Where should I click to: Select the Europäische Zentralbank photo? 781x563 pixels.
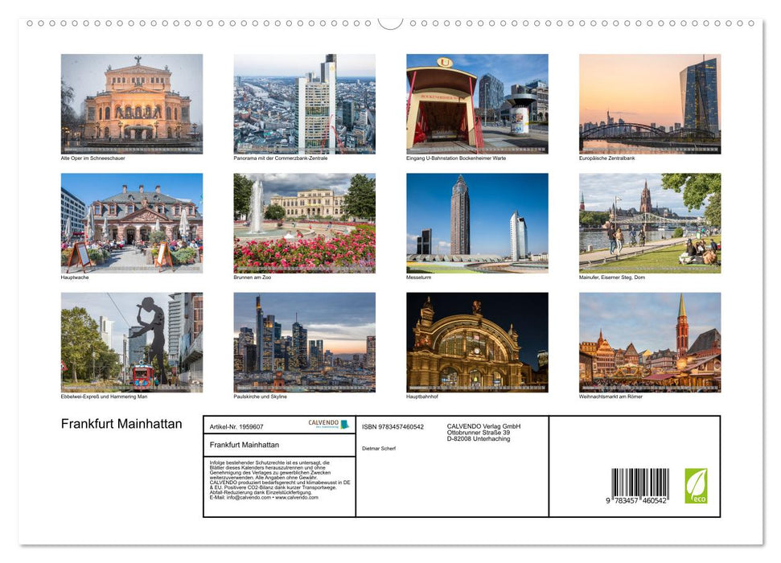coord(650,103)
